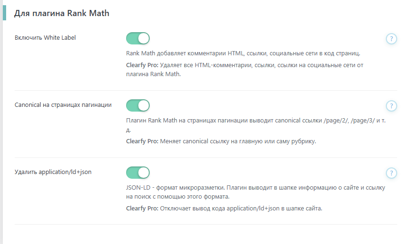Click the JSON-LD формат микроразметки description
Image resolution: width=409 pixels, height=244 pixels.
click(x=256, y=192)
